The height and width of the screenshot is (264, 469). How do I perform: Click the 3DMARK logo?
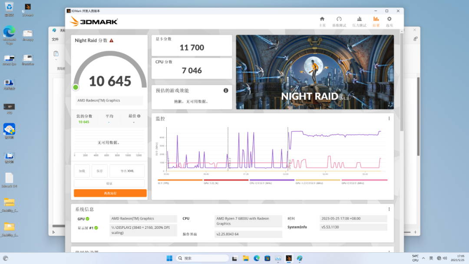coord(94,22)
